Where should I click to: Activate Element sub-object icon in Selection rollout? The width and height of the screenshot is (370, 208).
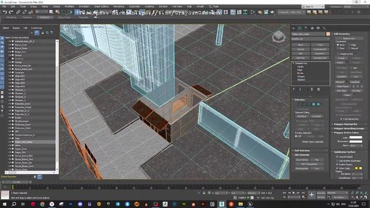click(319, 104)
